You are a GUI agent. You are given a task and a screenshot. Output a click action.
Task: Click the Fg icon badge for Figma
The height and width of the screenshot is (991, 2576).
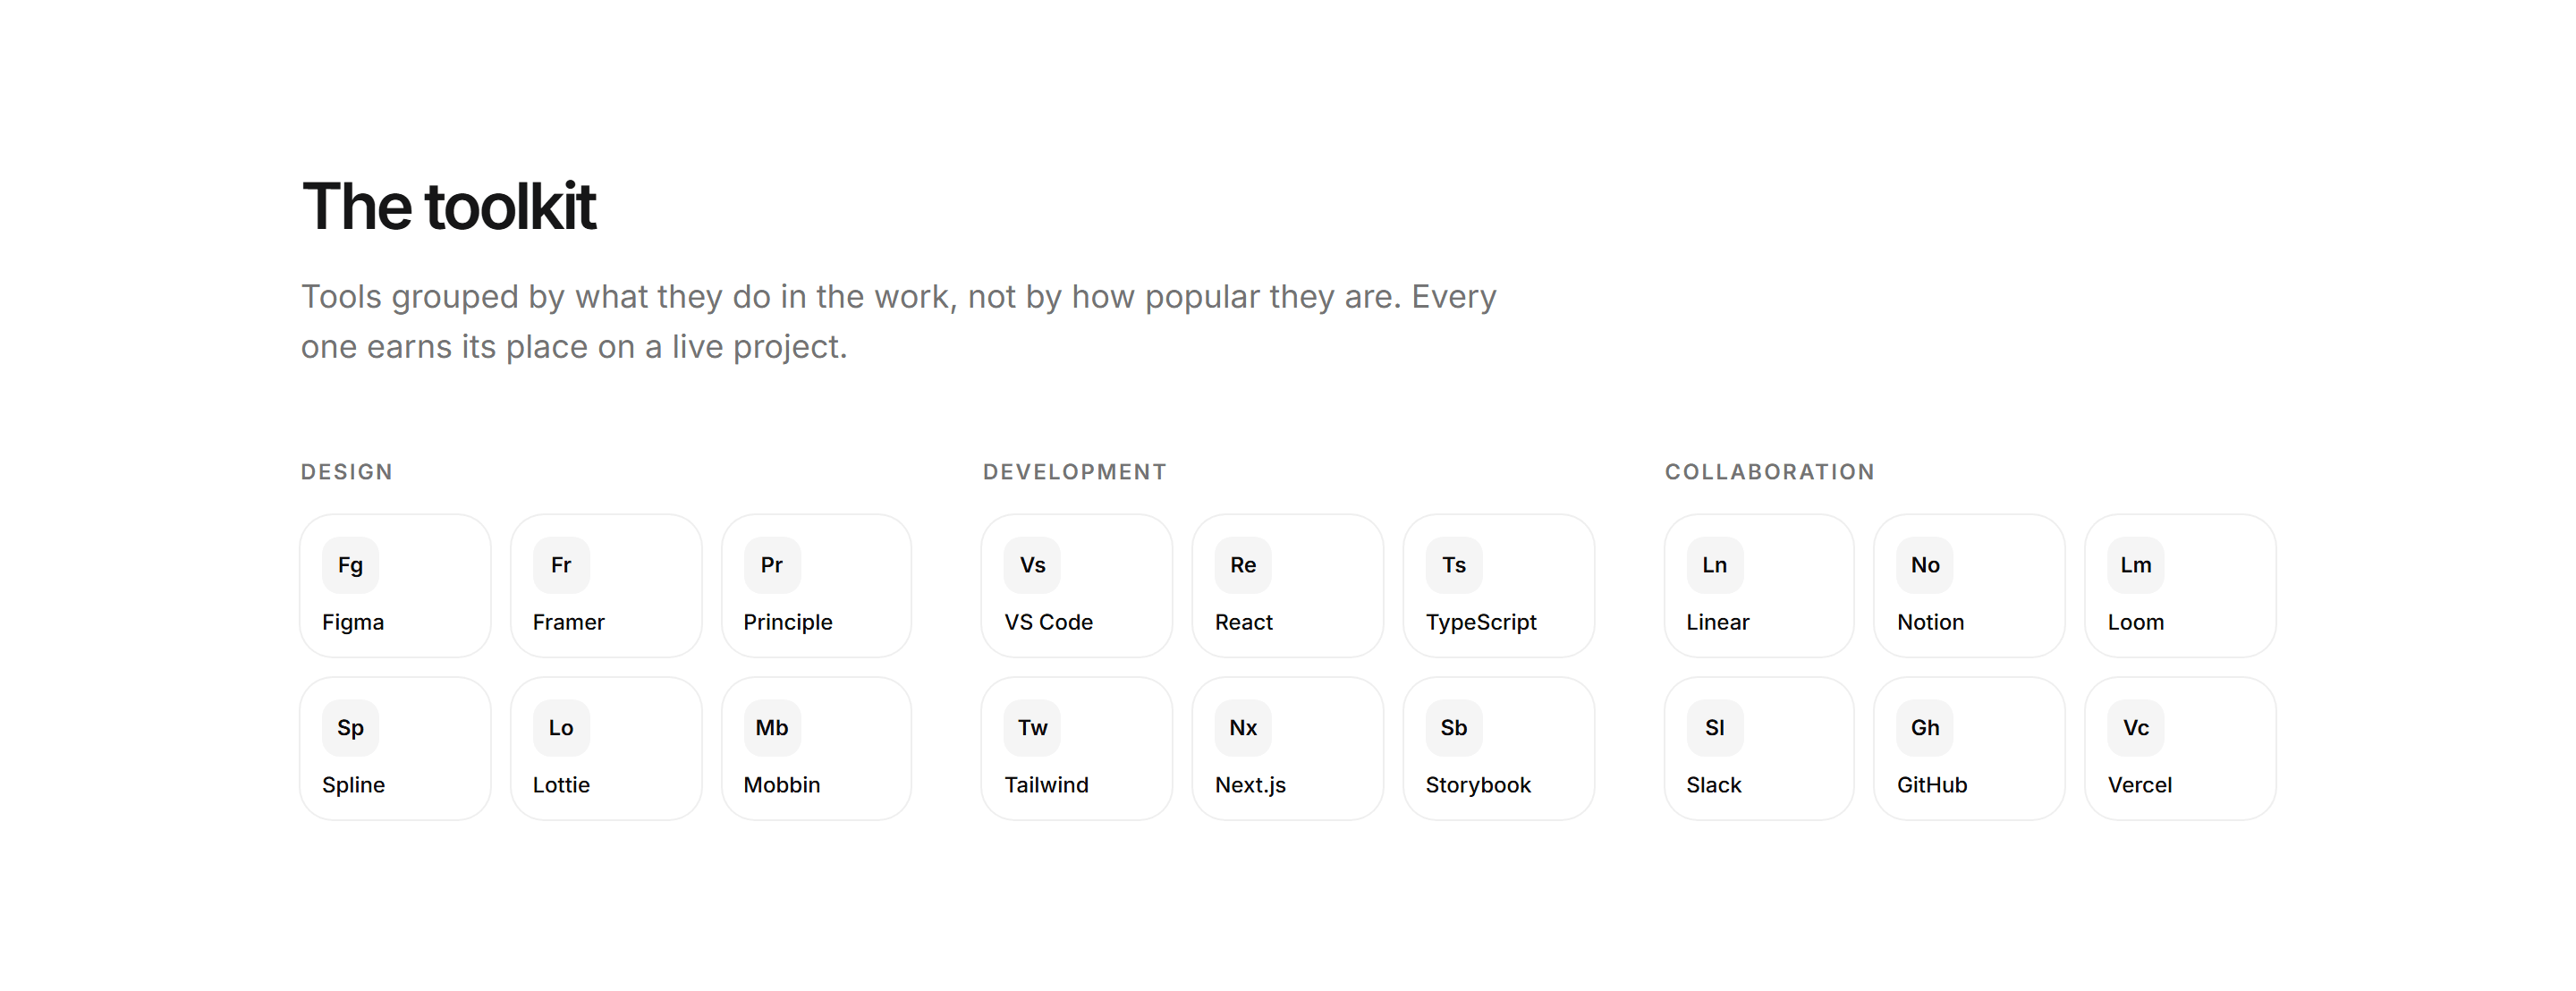(350, 565)
